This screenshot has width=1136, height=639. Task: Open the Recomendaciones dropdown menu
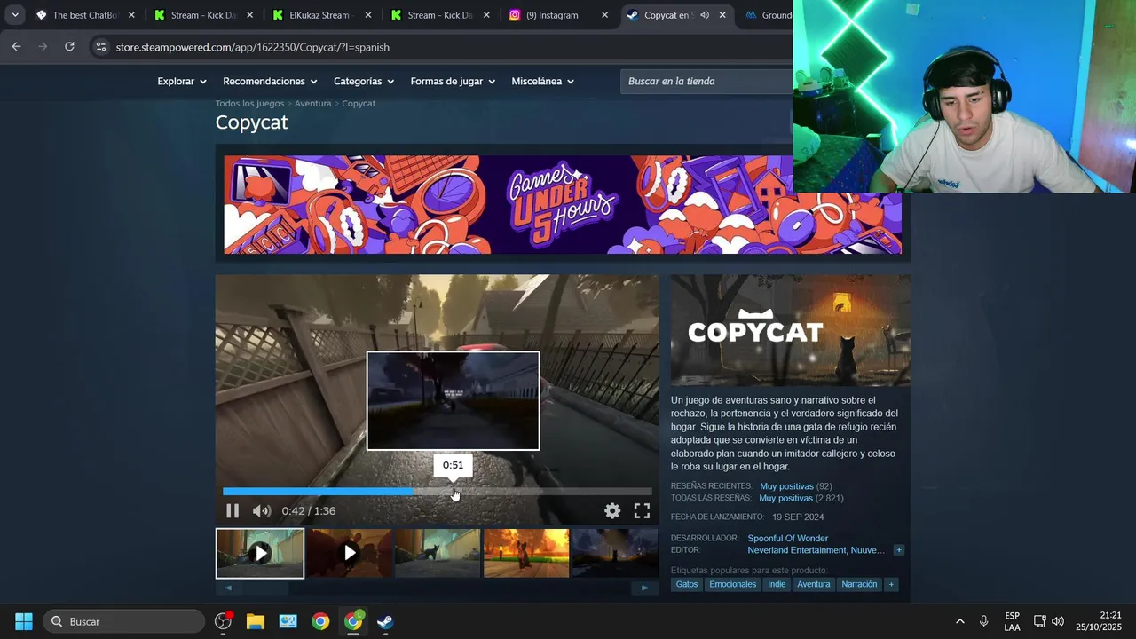click(270, 81)
